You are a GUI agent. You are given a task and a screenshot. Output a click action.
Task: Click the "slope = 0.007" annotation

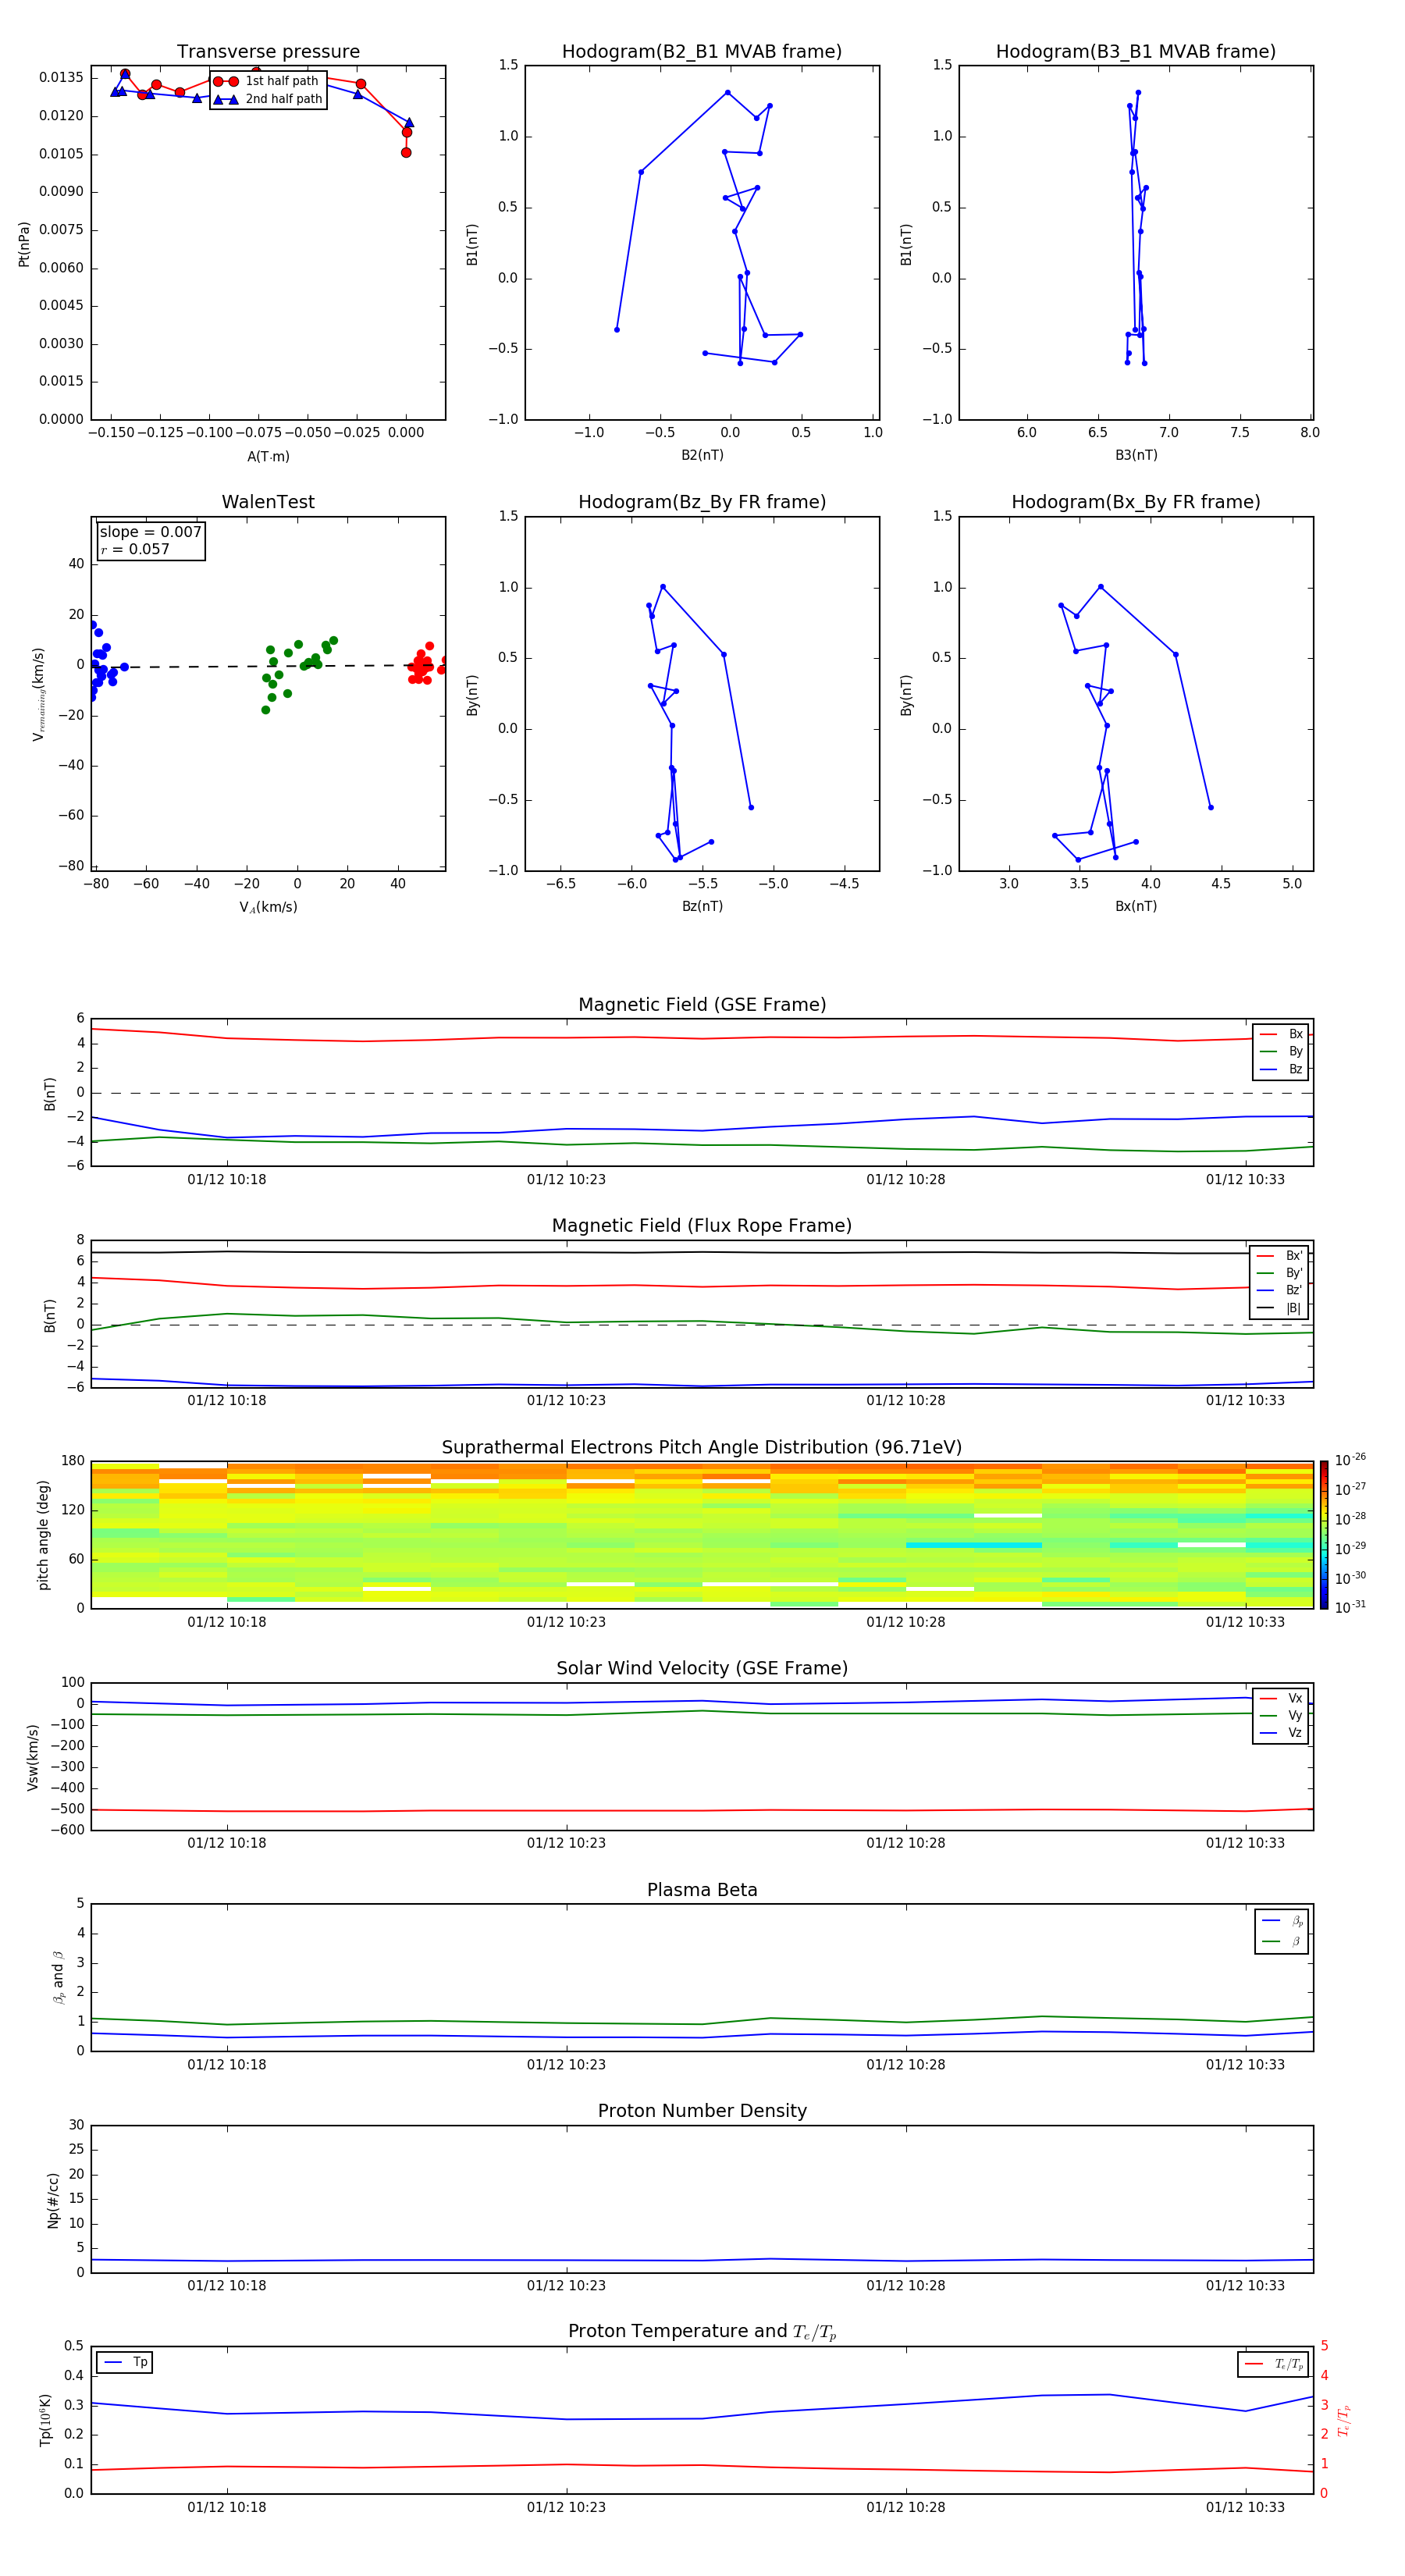[151, 532]
